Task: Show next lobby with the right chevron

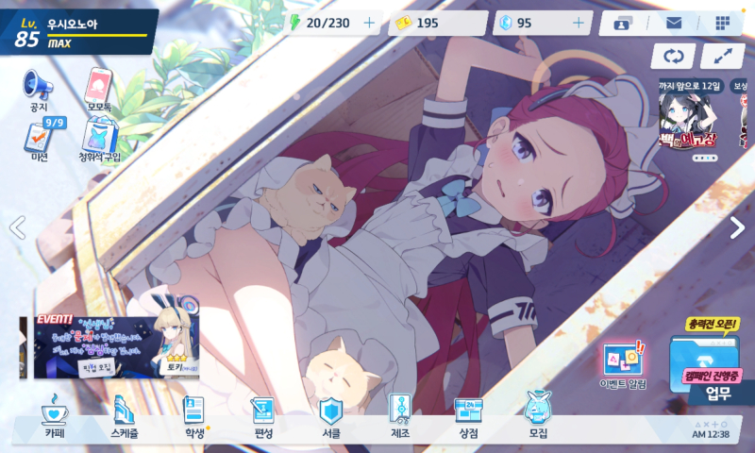Action: [x=738, y=227]
